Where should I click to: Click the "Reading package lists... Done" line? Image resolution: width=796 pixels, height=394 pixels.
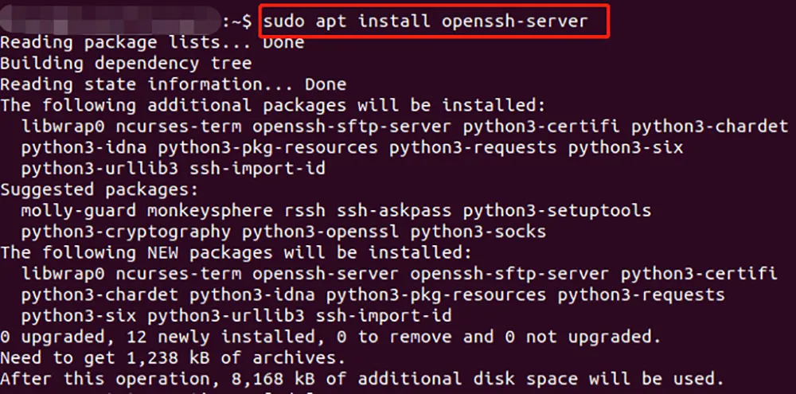[x=152, y=42]
